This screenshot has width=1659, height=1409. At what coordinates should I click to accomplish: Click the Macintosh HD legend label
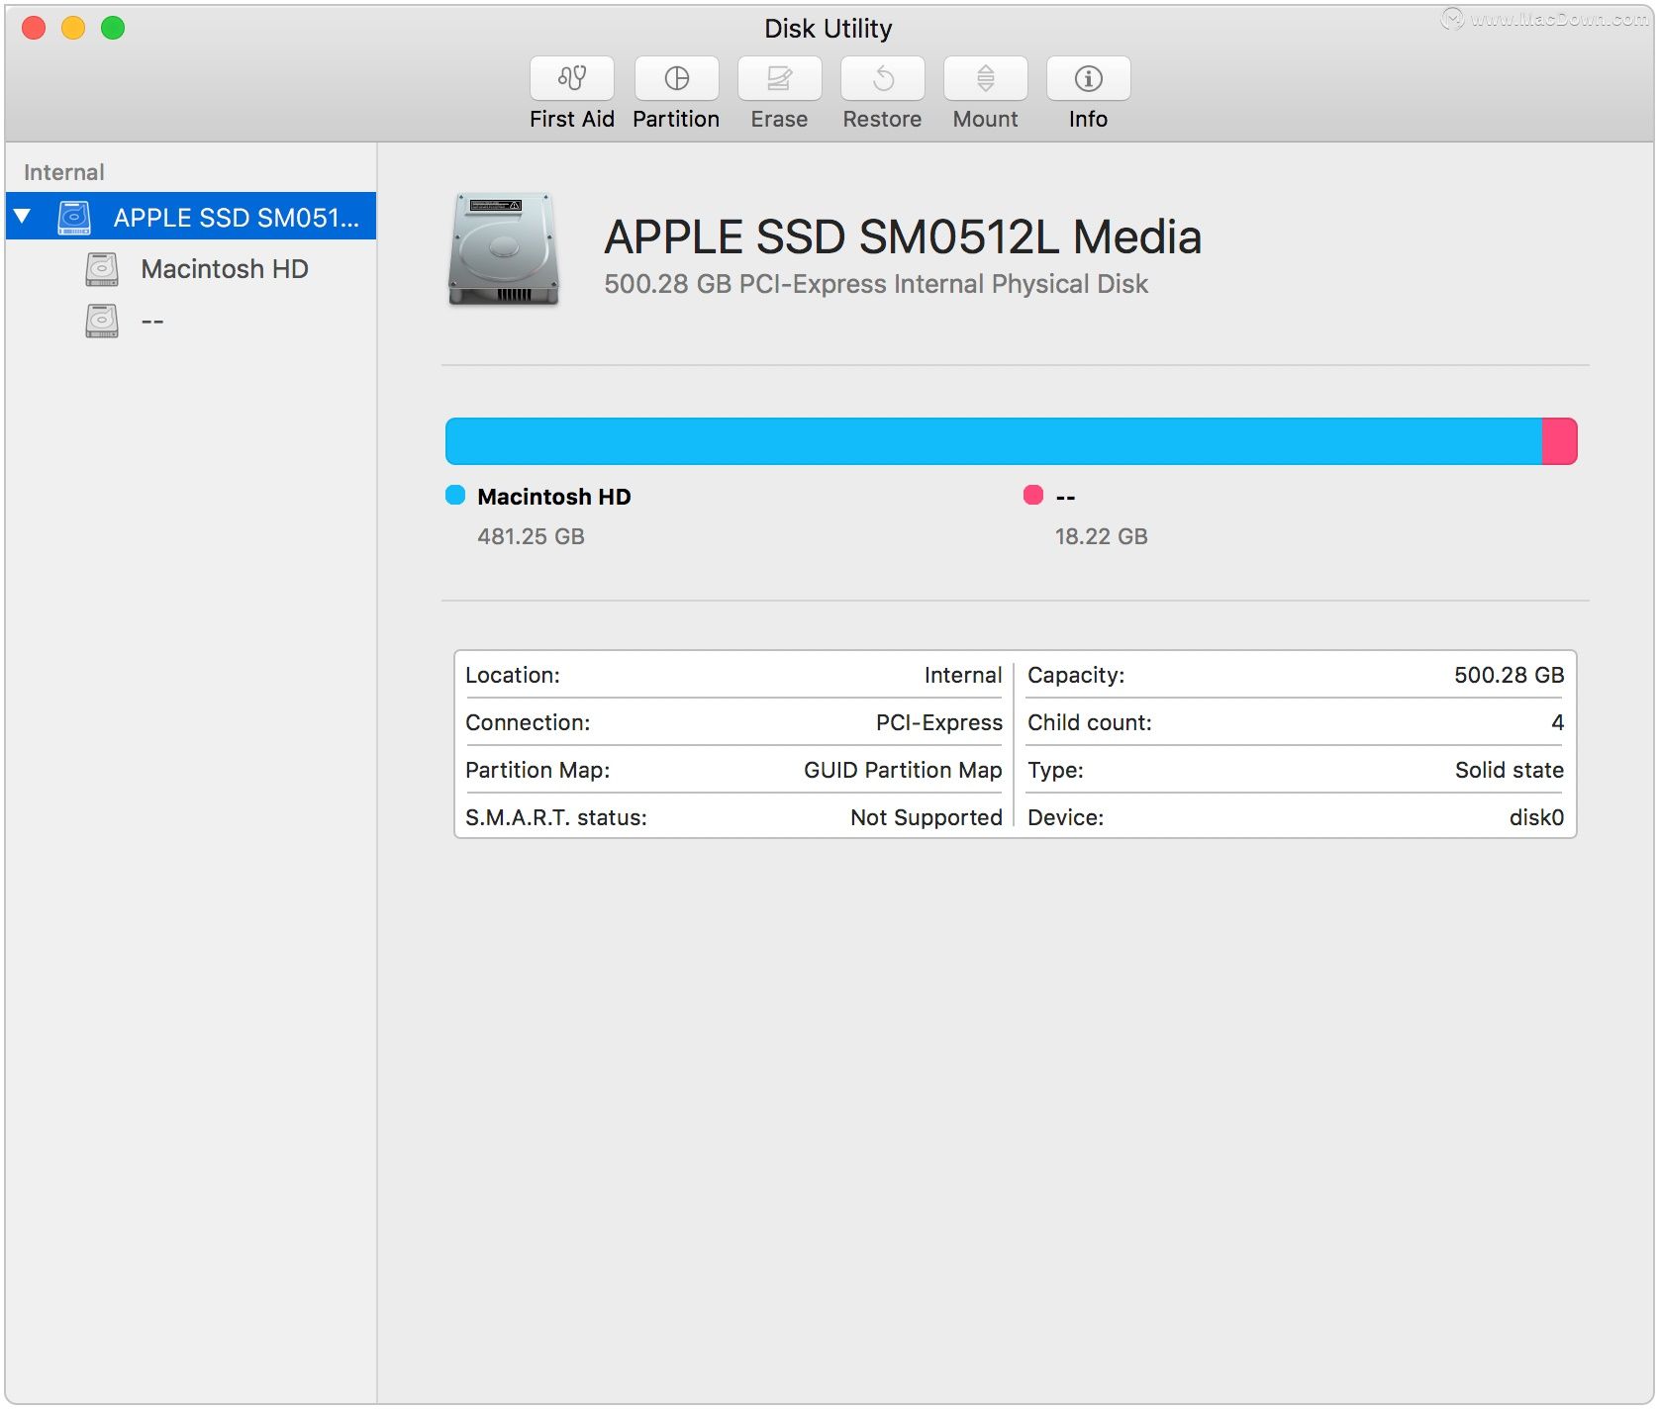(554, 497)
